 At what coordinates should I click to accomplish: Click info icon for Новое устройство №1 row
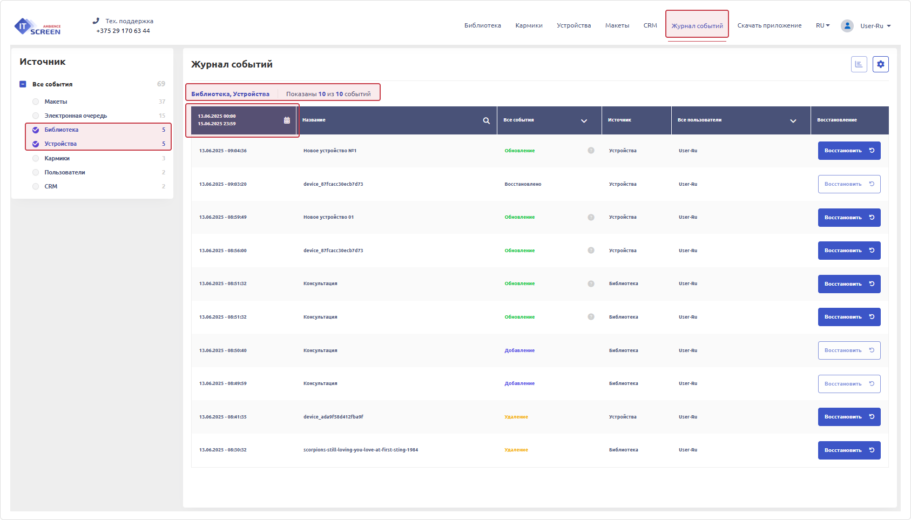591,151
